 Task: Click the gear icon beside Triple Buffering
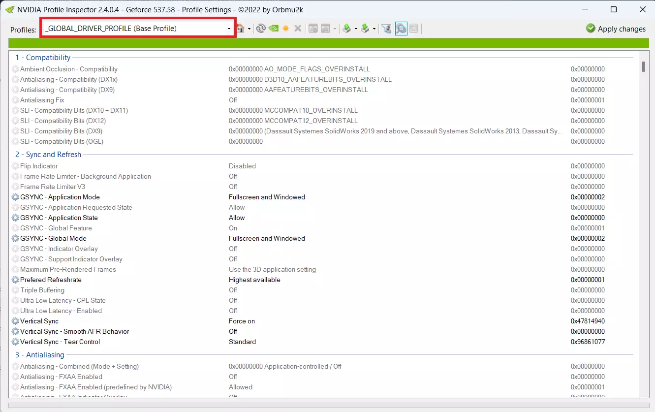(x=15, y=290)
